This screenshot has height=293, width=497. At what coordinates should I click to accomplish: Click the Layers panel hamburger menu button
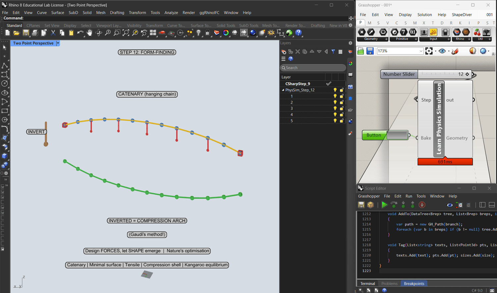pos(283,59)
